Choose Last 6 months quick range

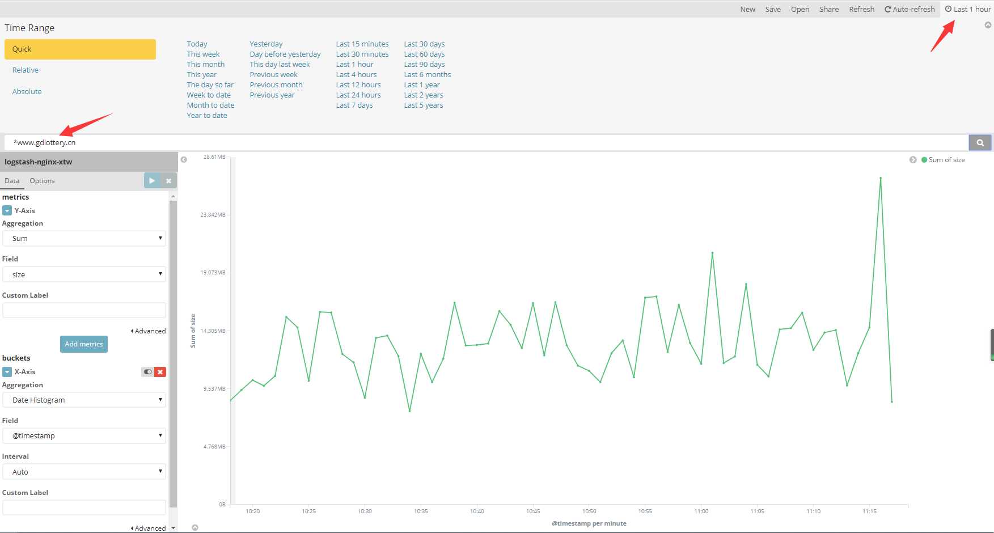click(x=428, y=75)
